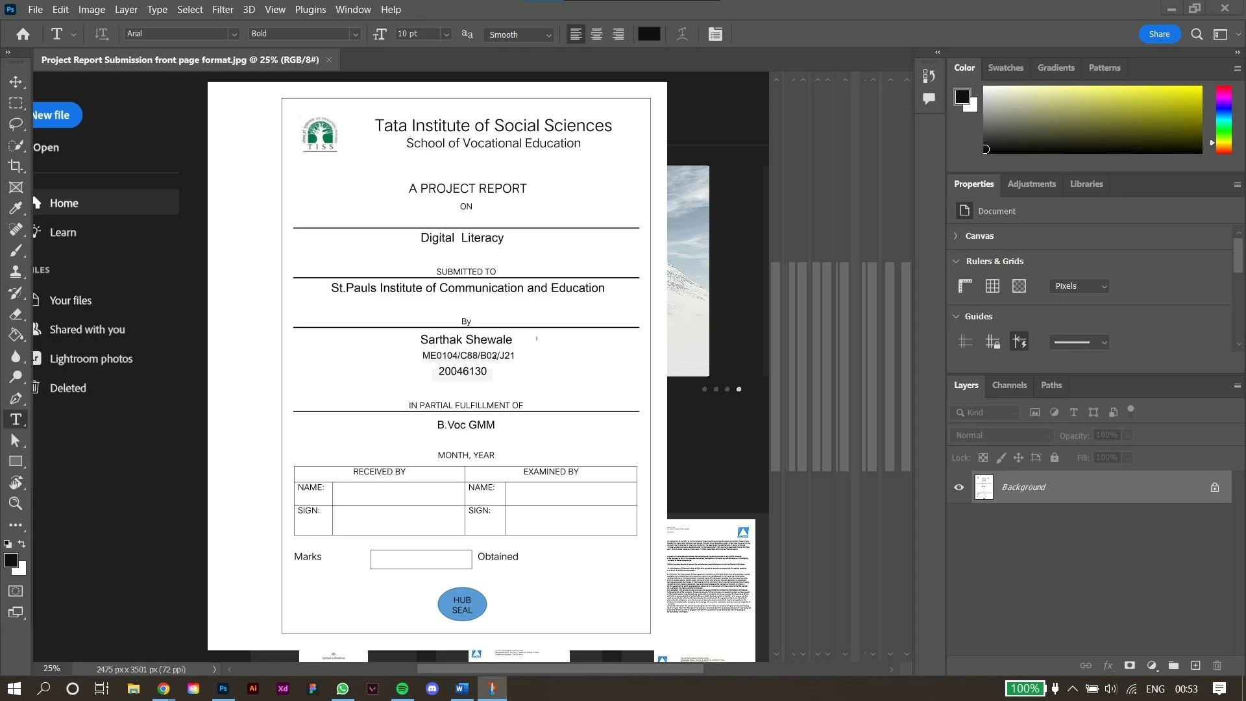Screen dimensions: 1246x701
Task: Click center text alignment icon
Action: pos(596,34)
